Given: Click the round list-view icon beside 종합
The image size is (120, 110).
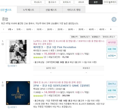Looking at the screenshot, I should (114, 19).
